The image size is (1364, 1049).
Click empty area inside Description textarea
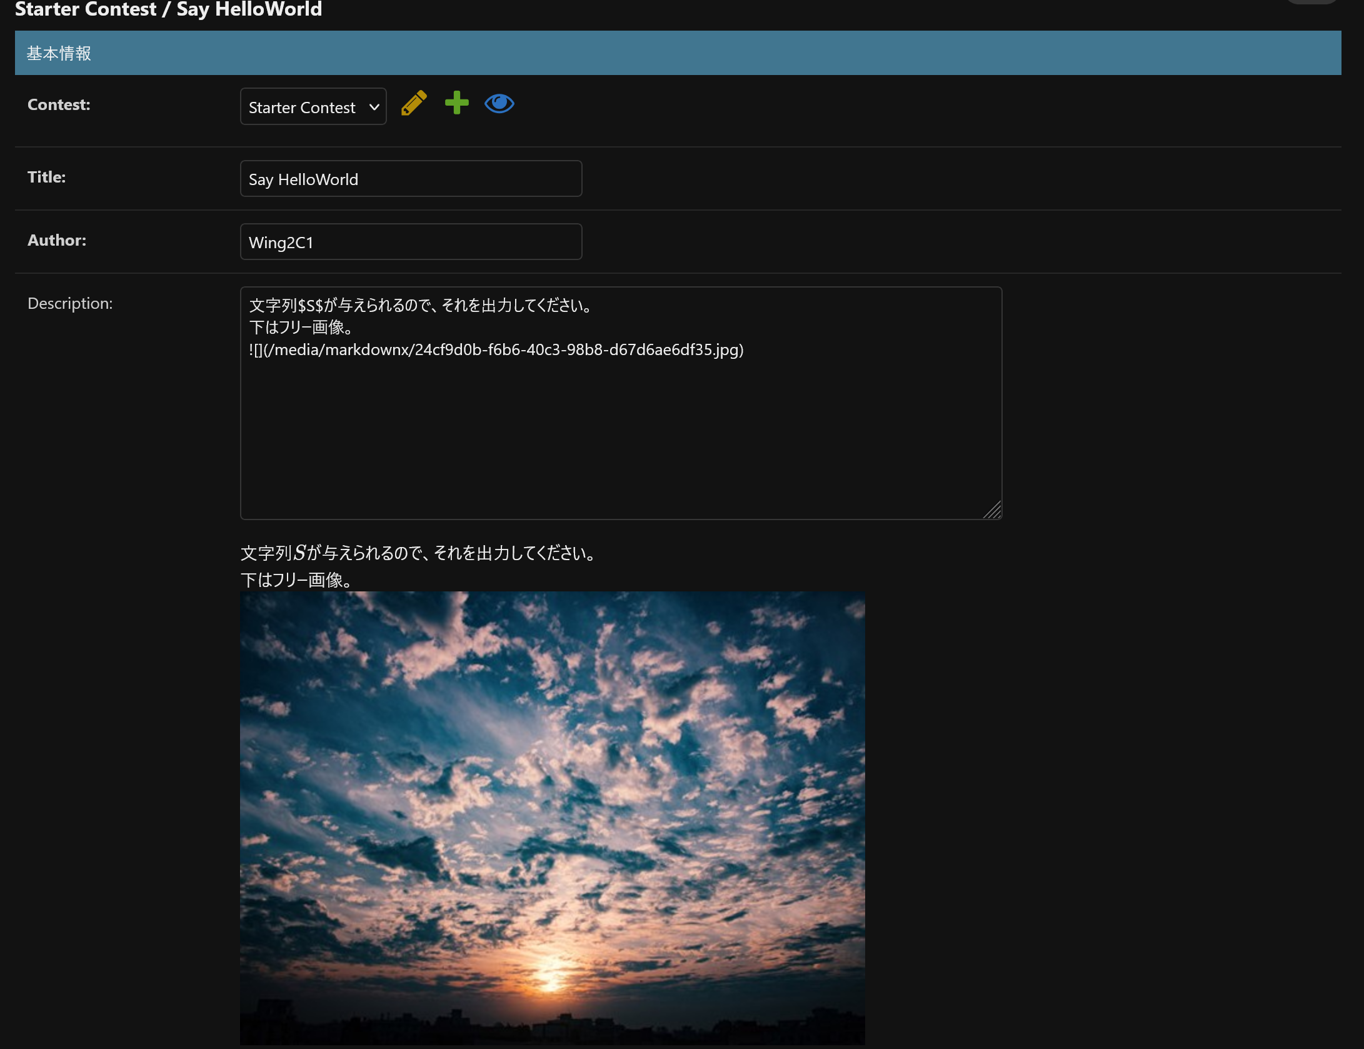620,438
